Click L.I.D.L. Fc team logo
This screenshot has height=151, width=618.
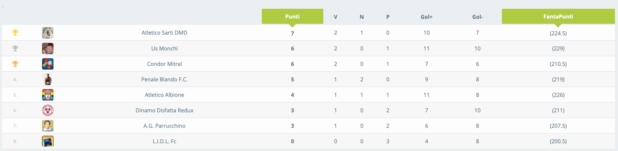point(48,141)
